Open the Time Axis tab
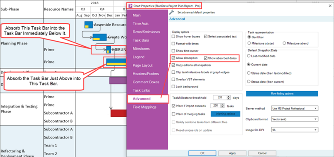334x157 pixels. (x=141, y=24)
